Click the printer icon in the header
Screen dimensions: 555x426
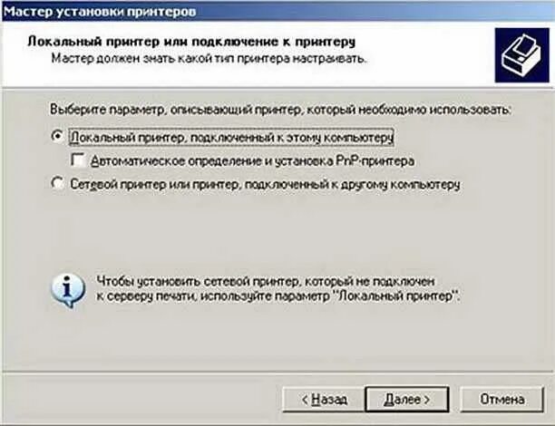point(522,55)
